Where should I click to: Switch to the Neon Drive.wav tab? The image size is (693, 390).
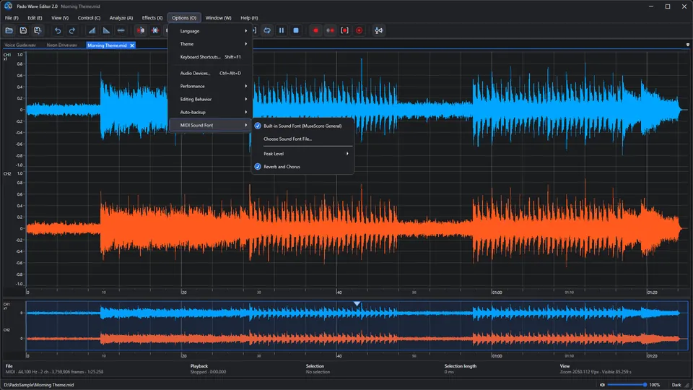coord(62,45)
